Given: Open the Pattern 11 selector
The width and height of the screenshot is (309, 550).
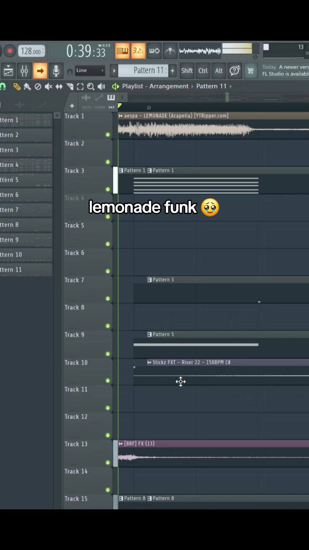Looking at the screenshot, I should (x=143, y=70).
